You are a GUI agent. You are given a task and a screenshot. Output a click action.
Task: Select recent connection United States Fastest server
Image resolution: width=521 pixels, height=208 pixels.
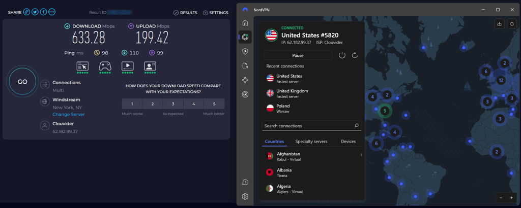(312, 79)
